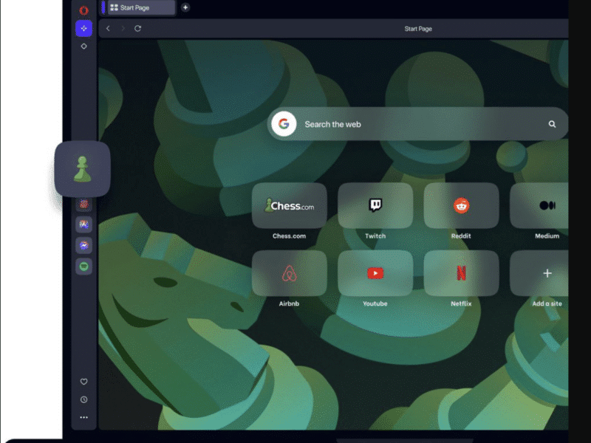Click the Add a site tile
The height and width of the screenshot is (443, 591).
click(x=547, y=273)
